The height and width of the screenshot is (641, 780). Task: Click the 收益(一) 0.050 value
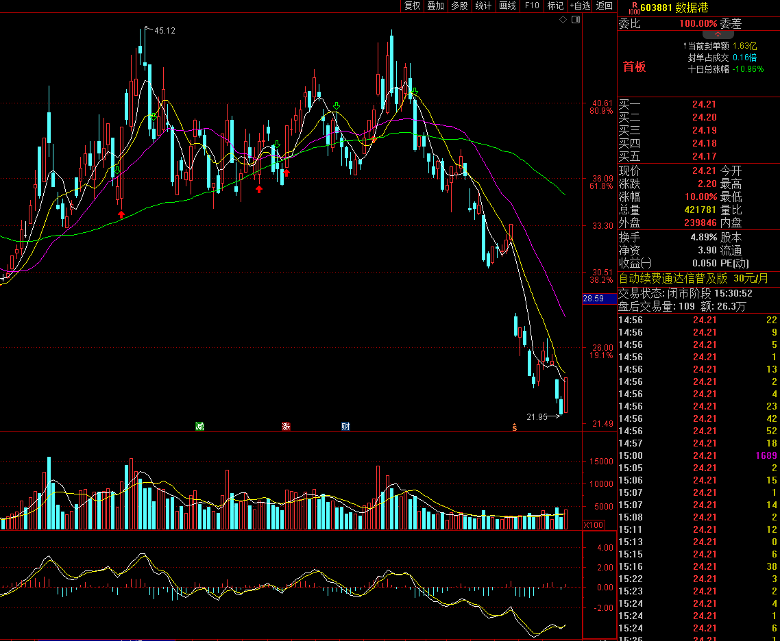[x=705, y=264]
